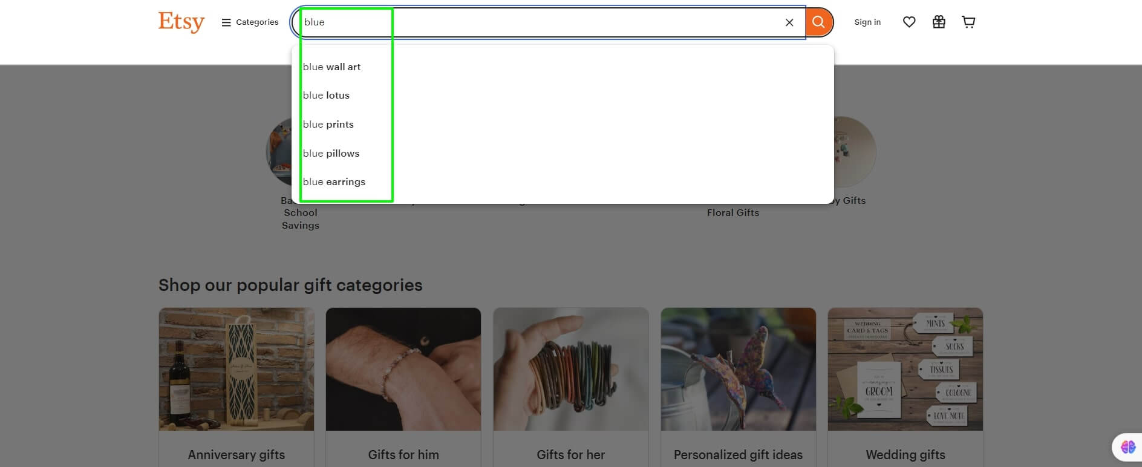Pick the "blue prints" suggestion
This screenshot has width=1142, height=467.
[328, 125]
